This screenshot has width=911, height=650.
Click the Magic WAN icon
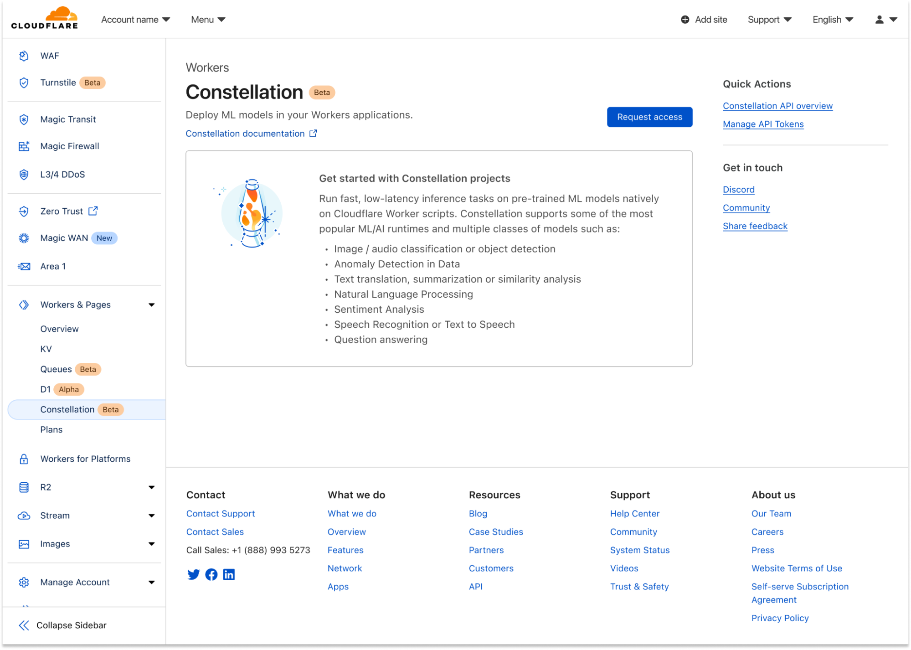coord(24,238)
